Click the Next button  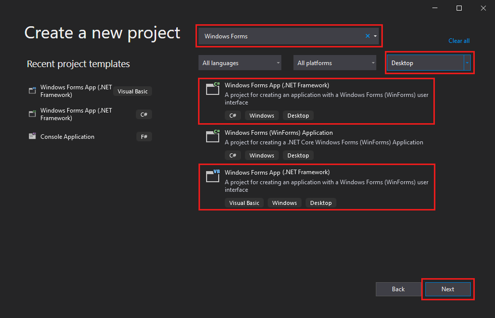[x=448, y=289]
